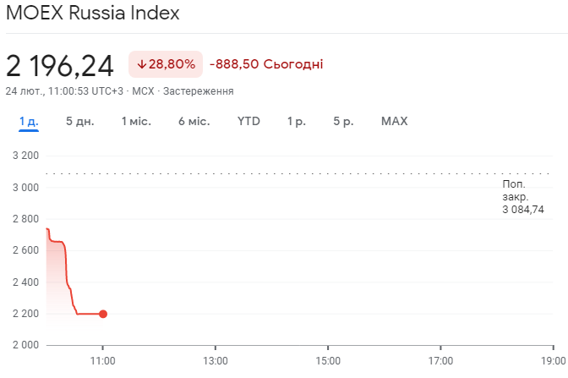Screen dimensions: 568x378
Task: Click the red down arrow icon
Action: [x=141, y=64]
